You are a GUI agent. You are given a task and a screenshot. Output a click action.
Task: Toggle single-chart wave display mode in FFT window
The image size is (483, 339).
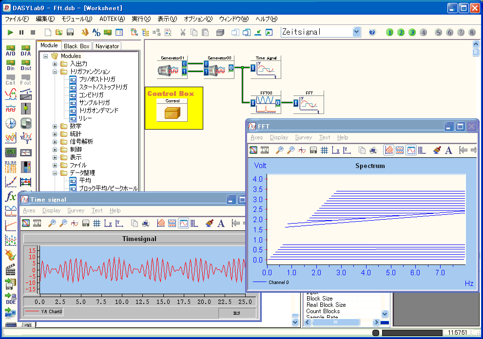411,150
